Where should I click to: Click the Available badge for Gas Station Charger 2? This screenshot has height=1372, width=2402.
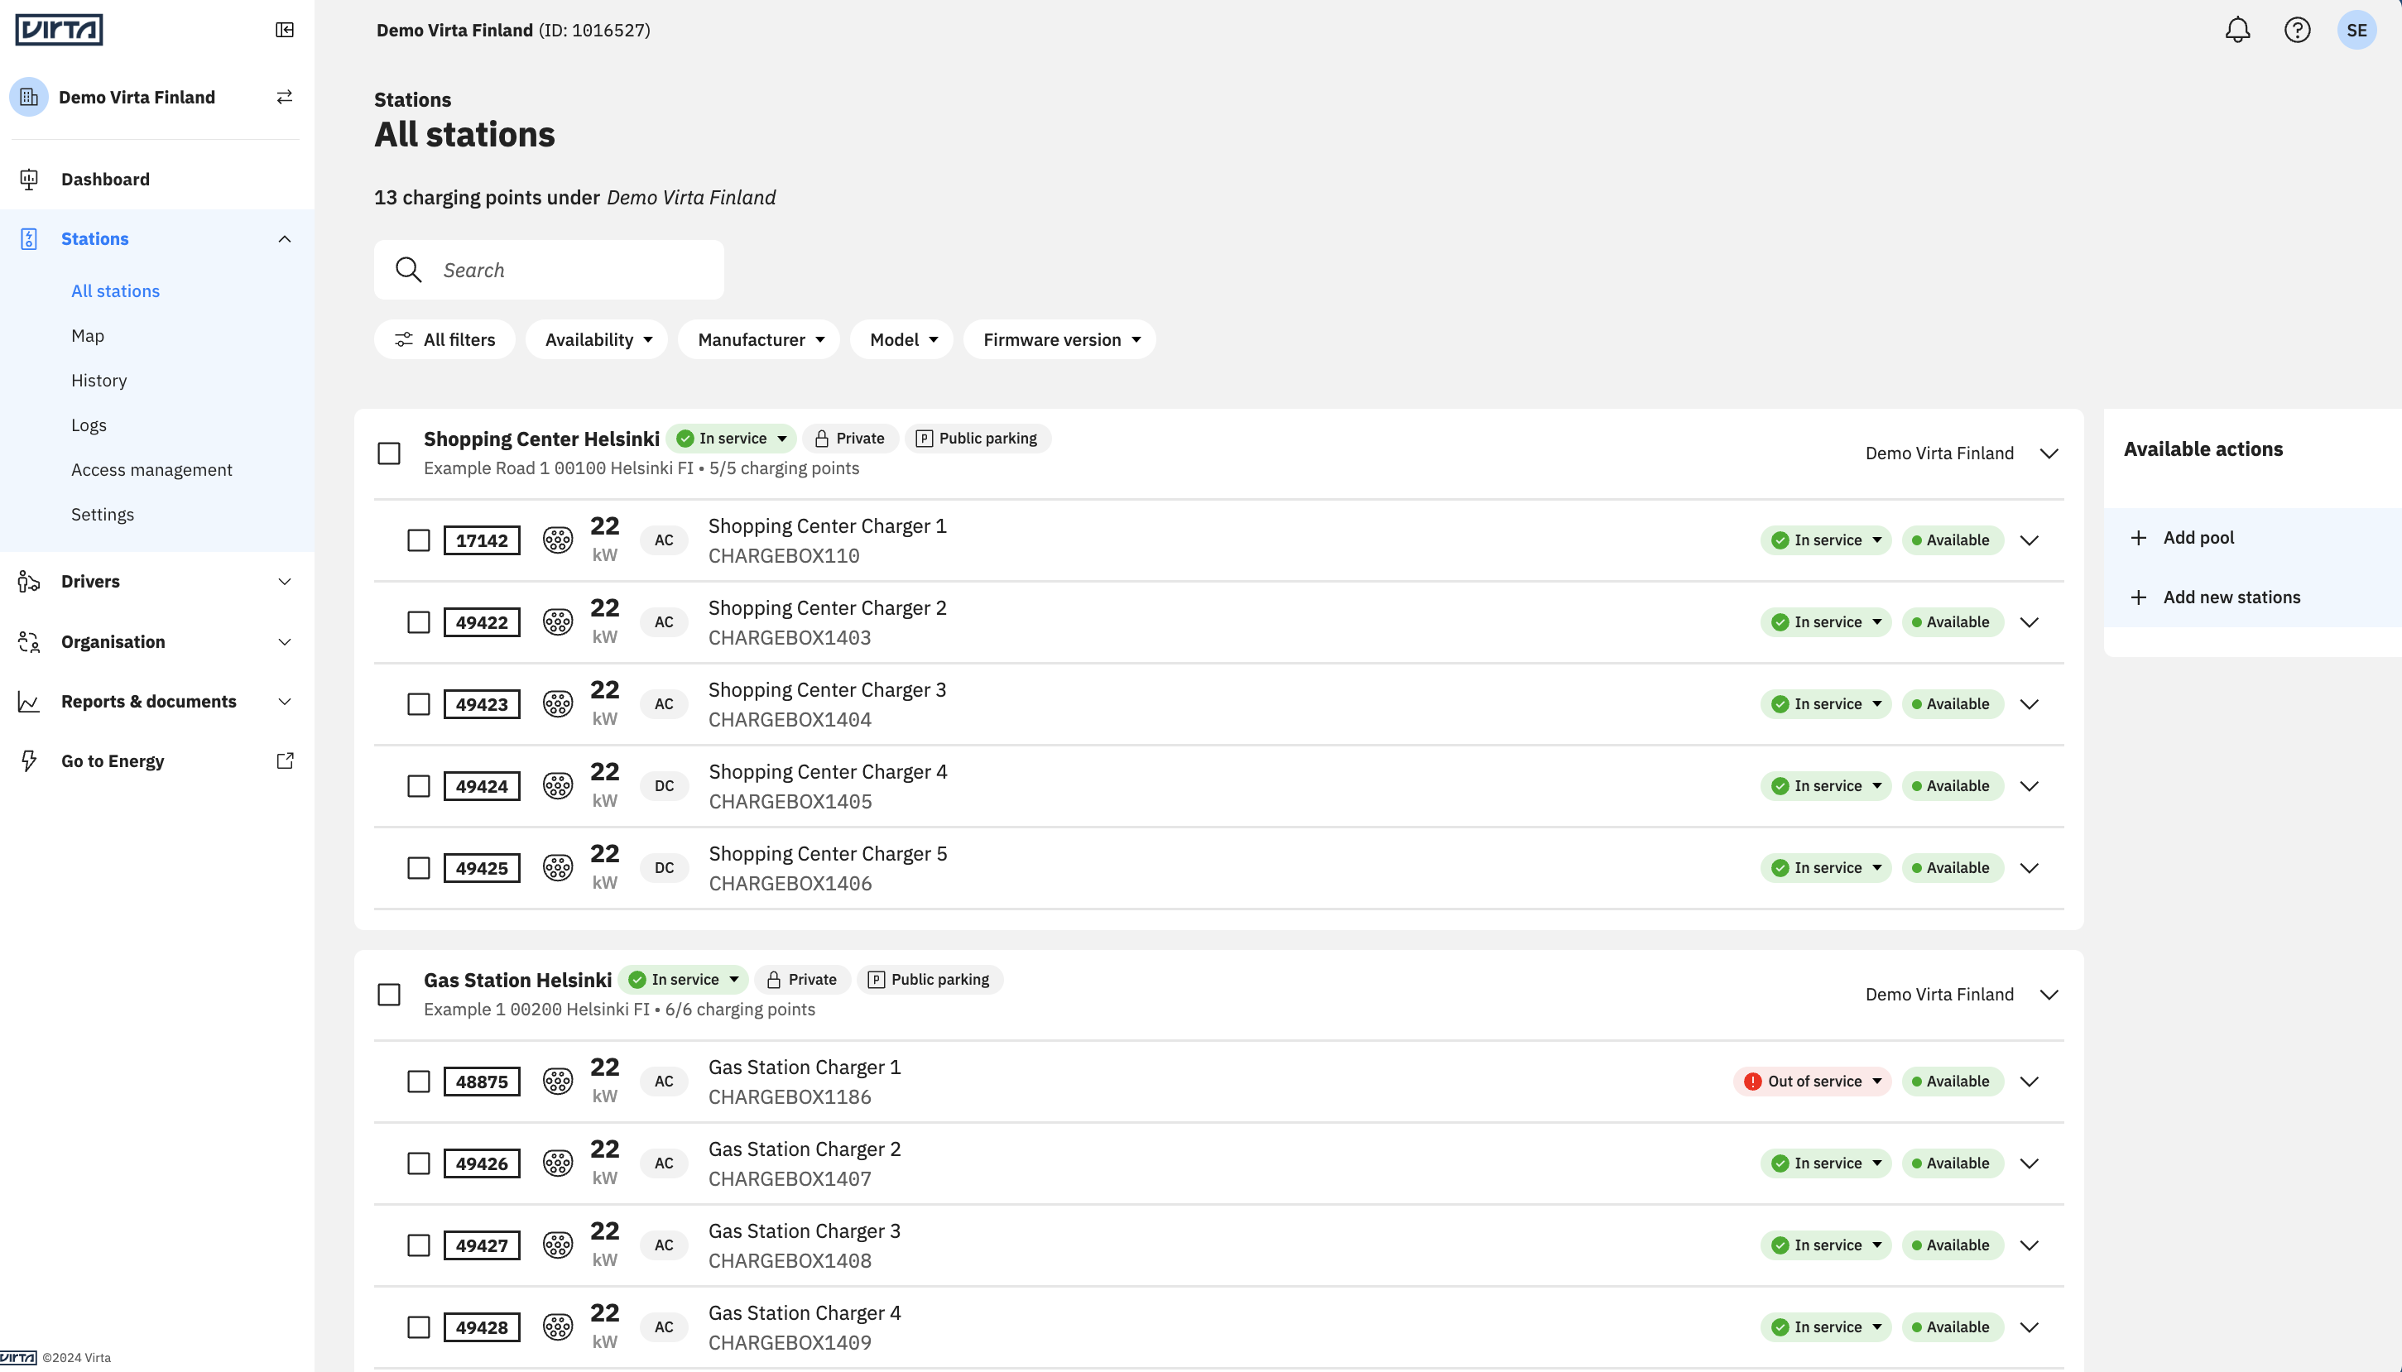click(x=1952, y=1163)
